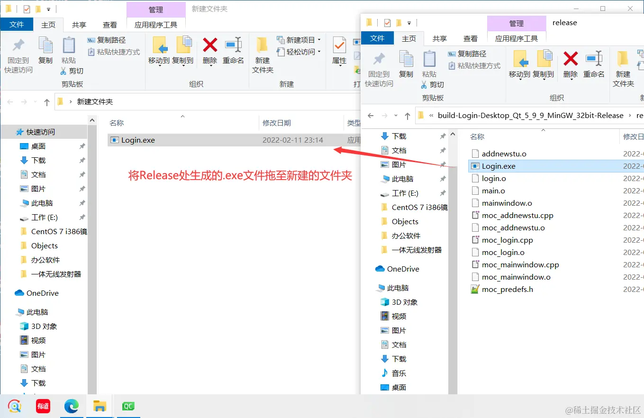This screenshot has width=644, height=418.
Task: Open 复制到 in release window ribbon
Action: (x=543, y=65)
